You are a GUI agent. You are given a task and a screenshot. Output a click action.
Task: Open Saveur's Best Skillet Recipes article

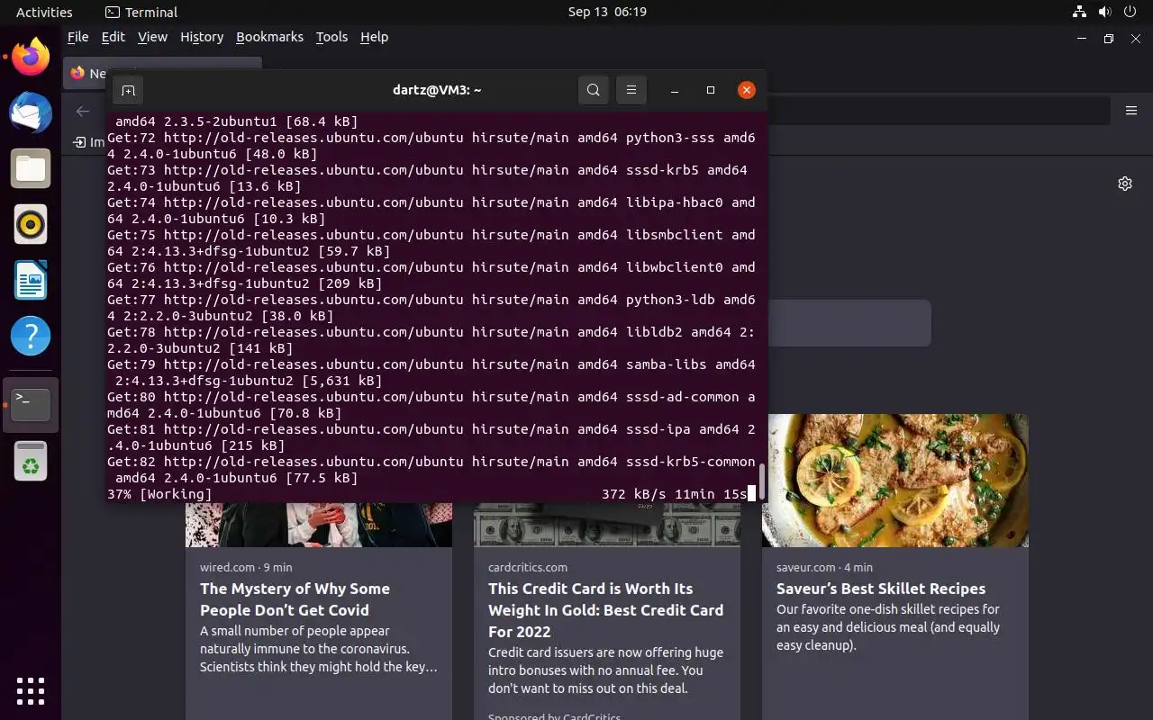pyautogui.click(x=881, y=589)
